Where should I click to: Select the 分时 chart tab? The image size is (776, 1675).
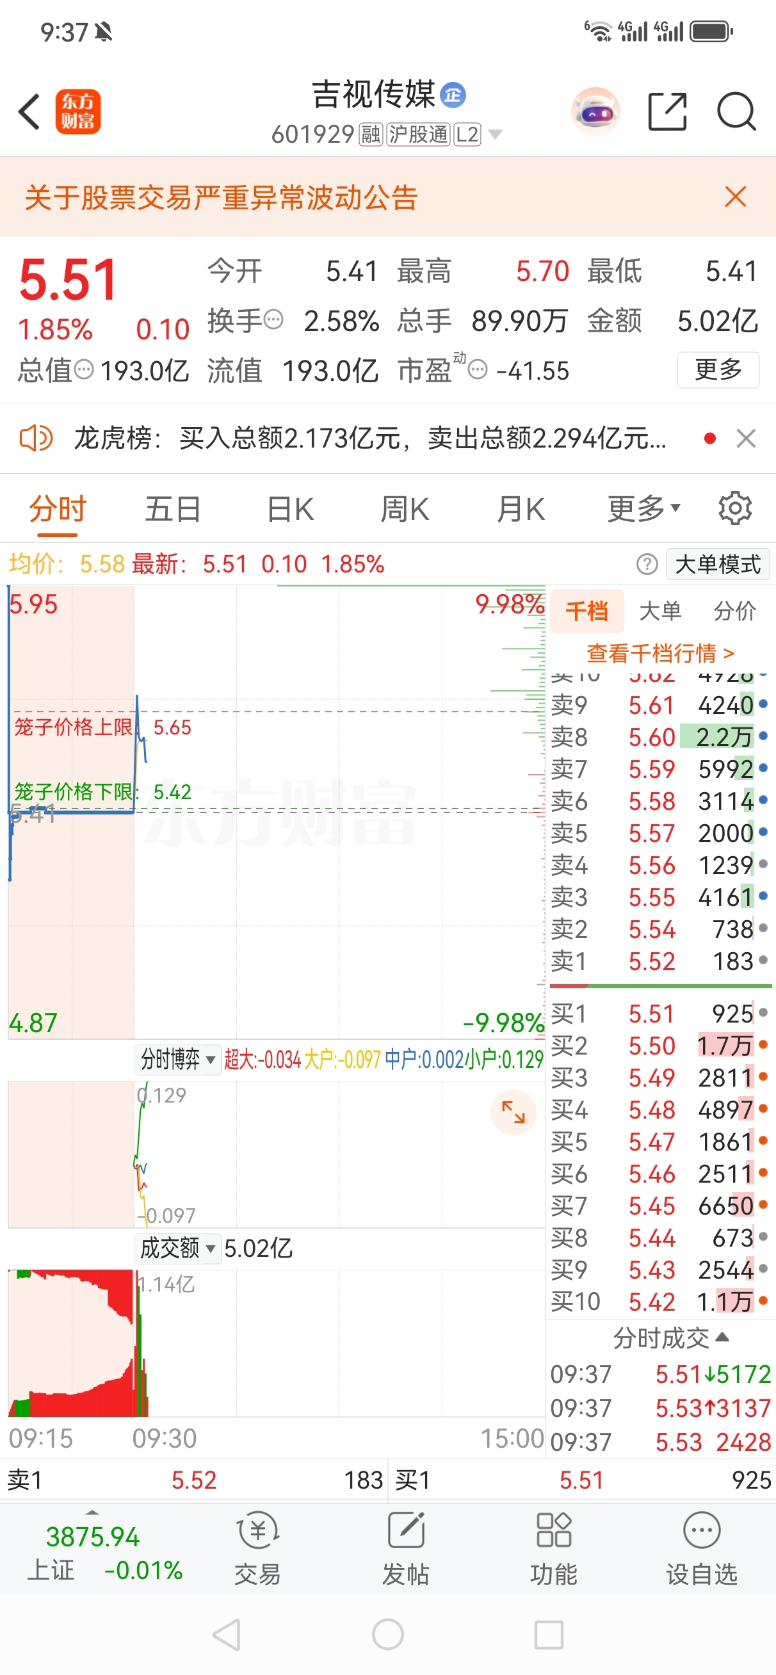57,508
